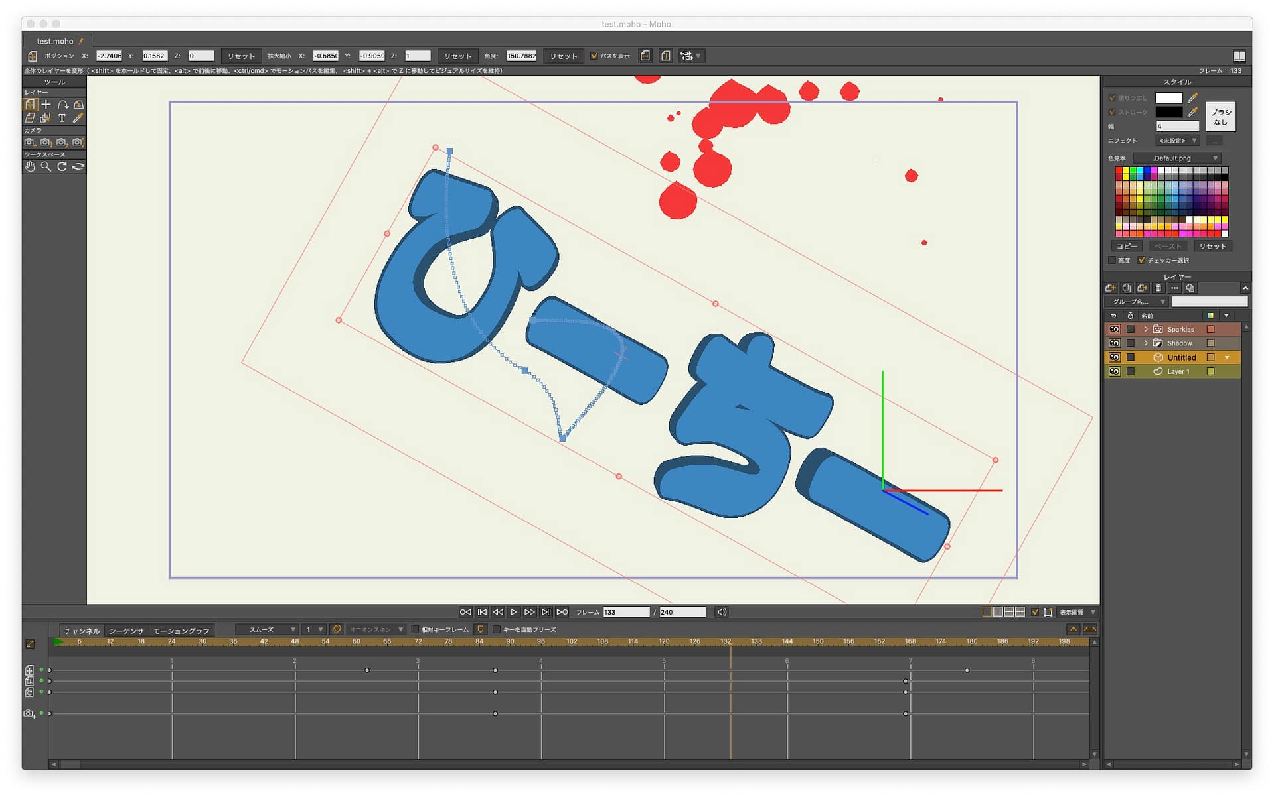Open the .Default.png swatch dropdown

(1177, 158)
